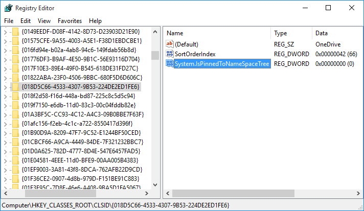Expand the {018f2d58-f16d-448a-bd87-225c8c5d5c94} key

[6, 97]
